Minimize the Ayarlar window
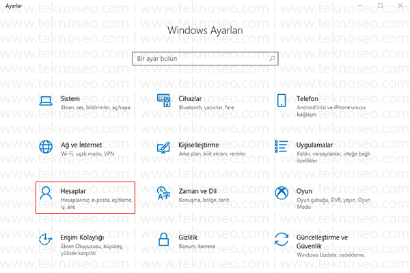The width and height of the screenshot is (410, 273). (x=360, y=5)
